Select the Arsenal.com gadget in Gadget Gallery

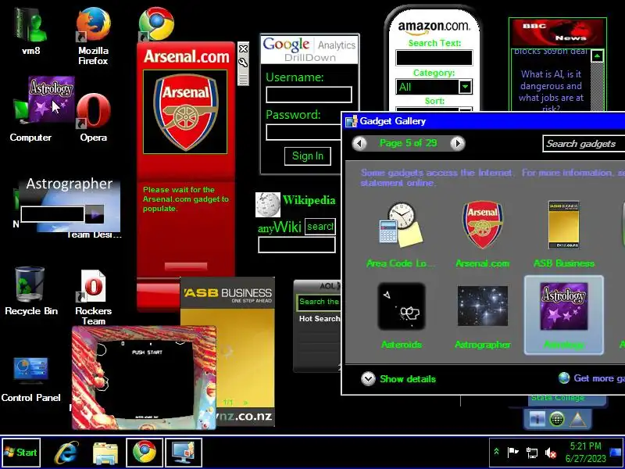pyautogui.click(x=482, y=234)
